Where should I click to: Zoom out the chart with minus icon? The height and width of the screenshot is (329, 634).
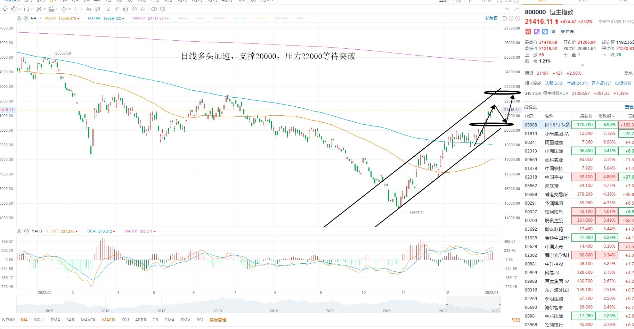coord(511,18)
